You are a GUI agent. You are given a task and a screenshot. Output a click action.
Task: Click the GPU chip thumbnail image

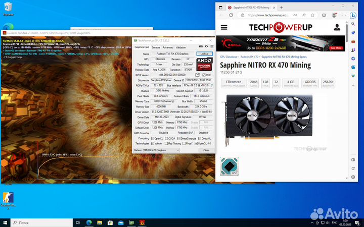(229, 166)
